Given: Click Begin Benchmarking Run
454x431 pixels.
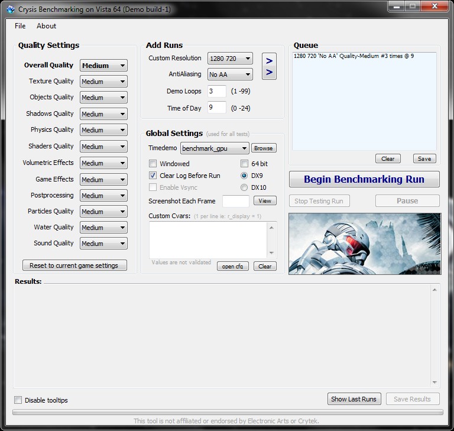Looking at the screenshot, I should point(364,179).
